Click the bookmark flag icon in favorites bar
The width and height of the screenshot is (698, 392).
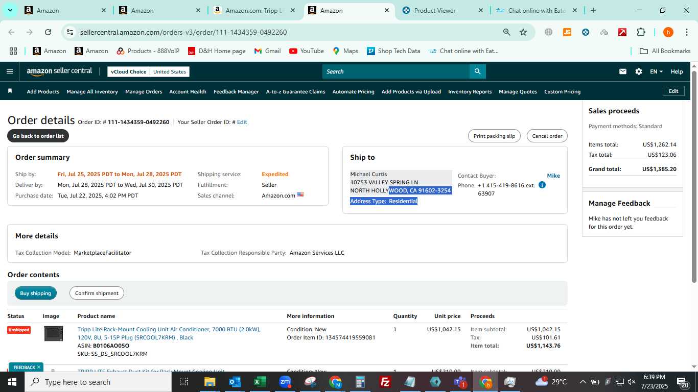click(10, 91)
